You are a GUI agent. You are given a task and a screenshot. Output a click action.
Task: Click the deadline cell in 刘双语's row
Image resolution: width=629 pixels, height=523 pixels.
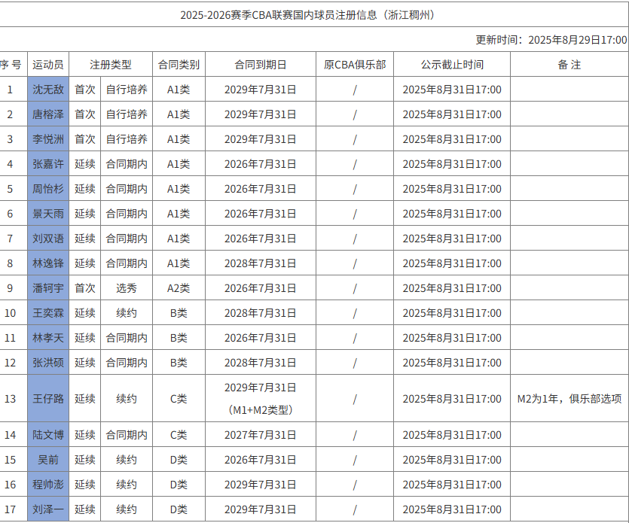(452, 239)
